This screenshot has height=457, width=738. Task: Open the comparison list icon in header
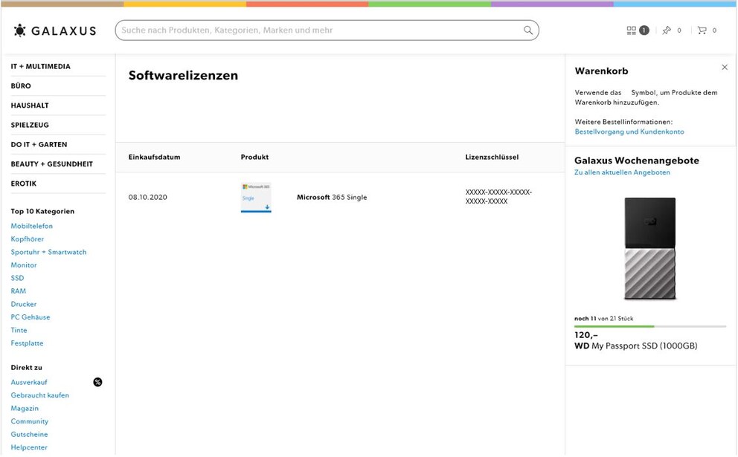(631, 30)
